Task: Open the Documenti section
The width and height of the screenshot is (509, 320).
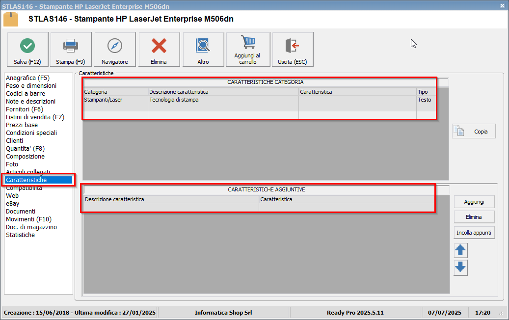Action: point(21,211)
